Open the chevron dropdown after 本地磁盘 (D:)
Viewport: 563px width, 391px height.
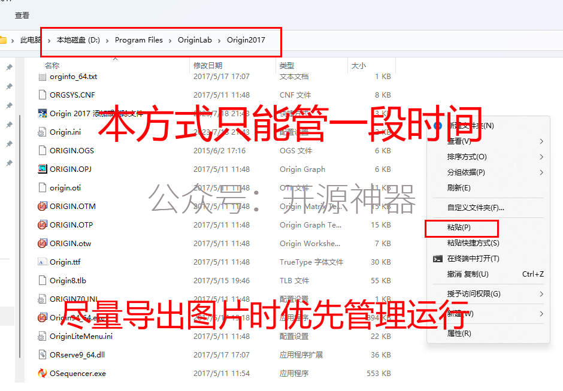click(x=107, y=40)
